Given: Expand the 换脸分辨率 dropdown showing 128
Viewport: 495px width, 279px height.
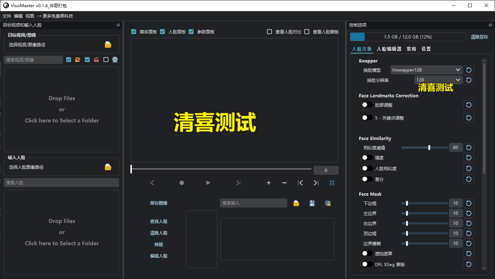Looking at the screenshot, I should click(x=438, y=80).
